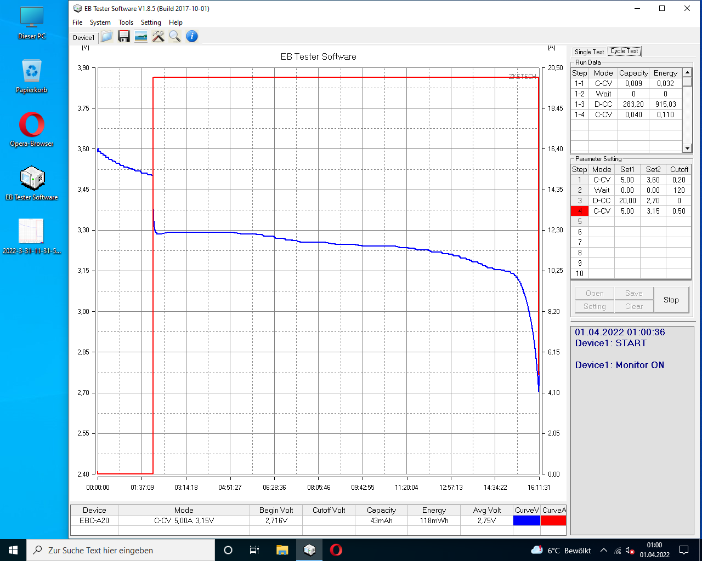This screenshot has width=702, height=561.
Task: Launch EB Tester Software desktop shortcut
Action: click(x=32, y=184)
